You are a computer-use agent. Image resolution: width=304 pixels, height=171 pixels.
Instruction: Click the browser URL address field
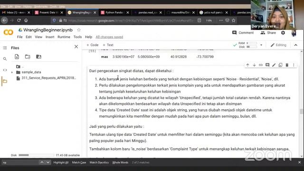coord(131,20)
